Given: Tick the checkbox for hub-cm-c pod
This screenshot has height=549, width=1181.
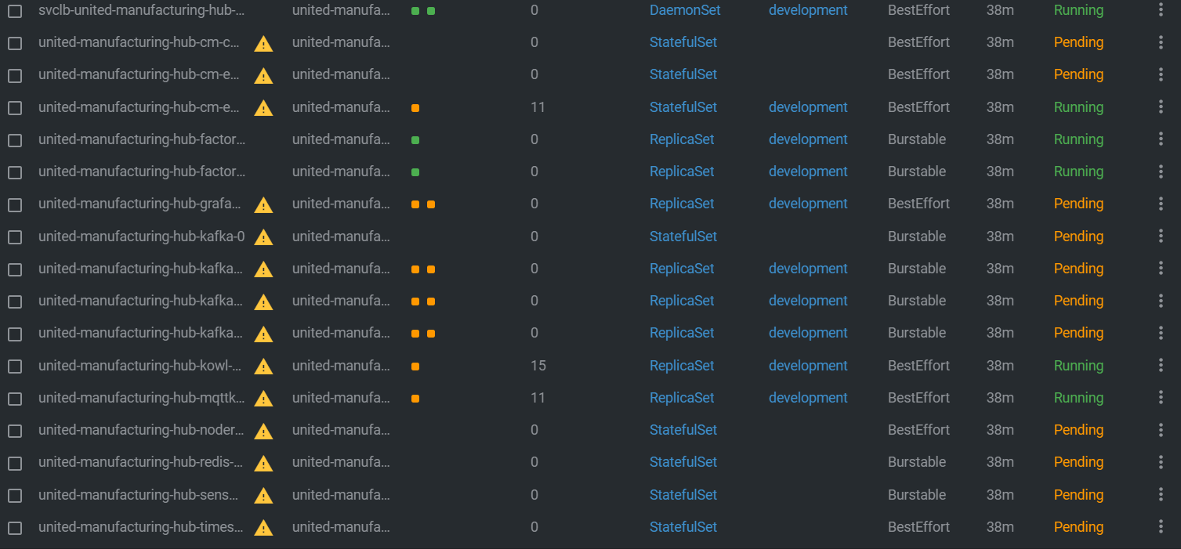Looking at the screenshot, I should [x=15, y=43].
